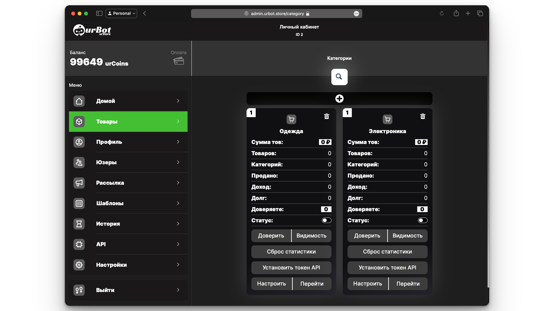Click the plus button to add a category
Screen dimensions: 554x311
tap(339, 98)
